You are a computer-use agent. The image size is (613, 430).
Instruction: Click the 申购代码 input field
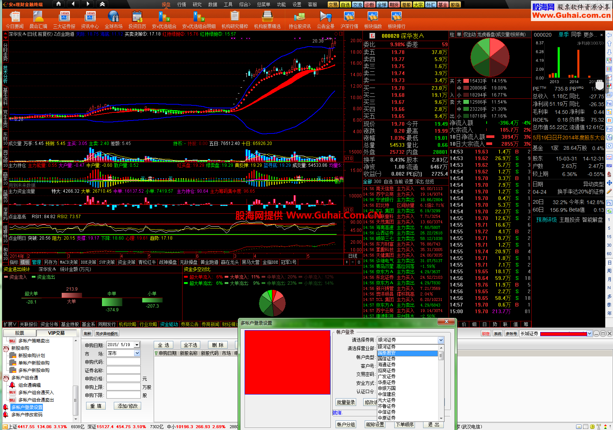click(x=124, y=362)
